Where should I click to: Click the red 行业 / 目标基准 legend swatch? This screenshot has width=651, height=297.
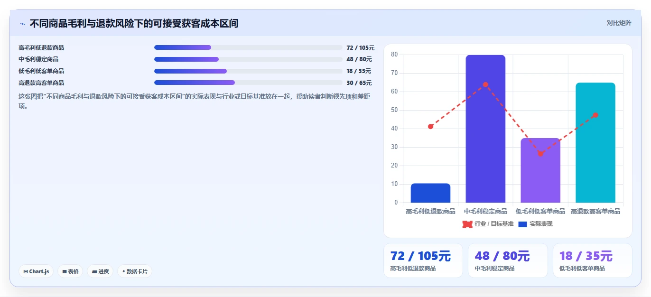pyautogui.click(x=467, y=224)
